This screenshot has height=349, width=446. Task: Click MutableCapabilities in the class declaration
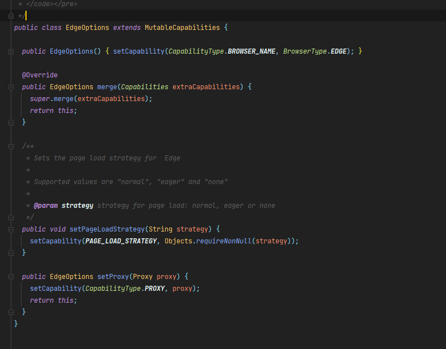tap(182, 28)
